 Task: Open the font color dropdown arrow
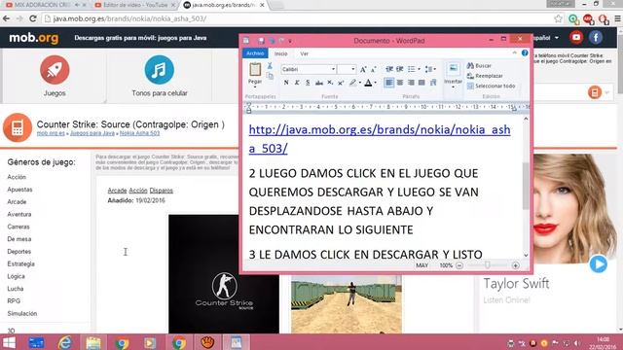click(376, 83)
